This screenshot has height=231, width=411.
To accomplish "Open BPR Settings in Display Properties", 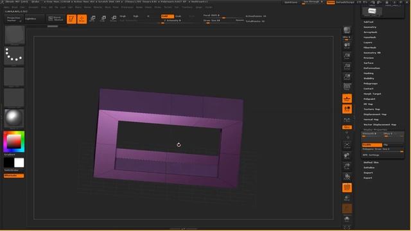I will click(371, 155).
